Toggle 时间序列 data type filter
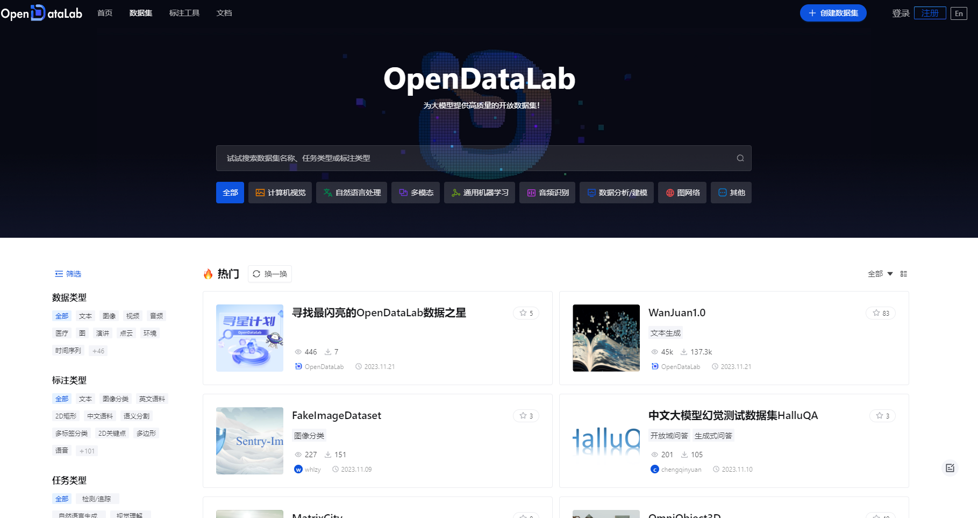978x518 pixels. click(68, 350)
